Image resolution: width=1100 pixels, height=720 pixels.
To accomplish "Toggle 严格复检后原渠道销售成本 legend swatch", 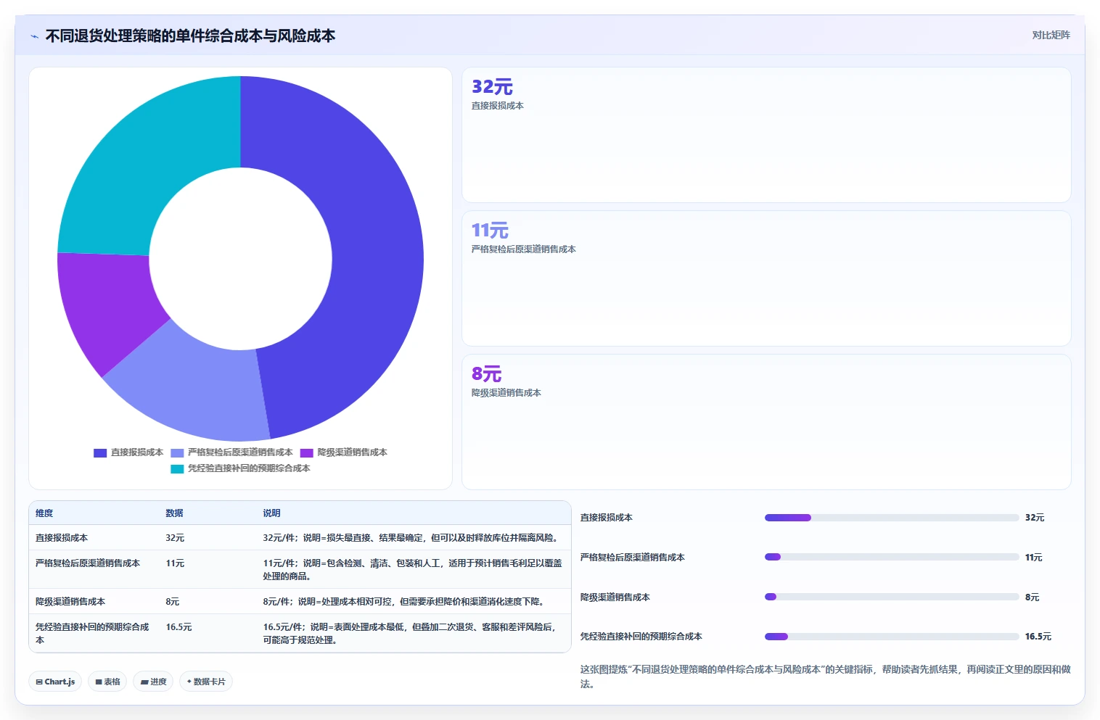I will (x=177, y=453).
